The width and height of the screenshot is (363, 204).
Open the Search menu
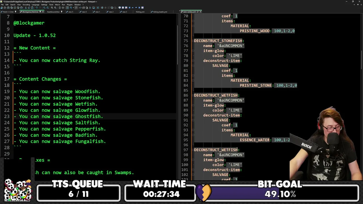pyautogui.click(x=12, y=5)
